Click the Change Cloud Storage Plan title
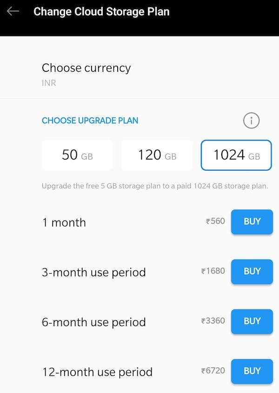The image size is (279, 393). click(101, 12)
